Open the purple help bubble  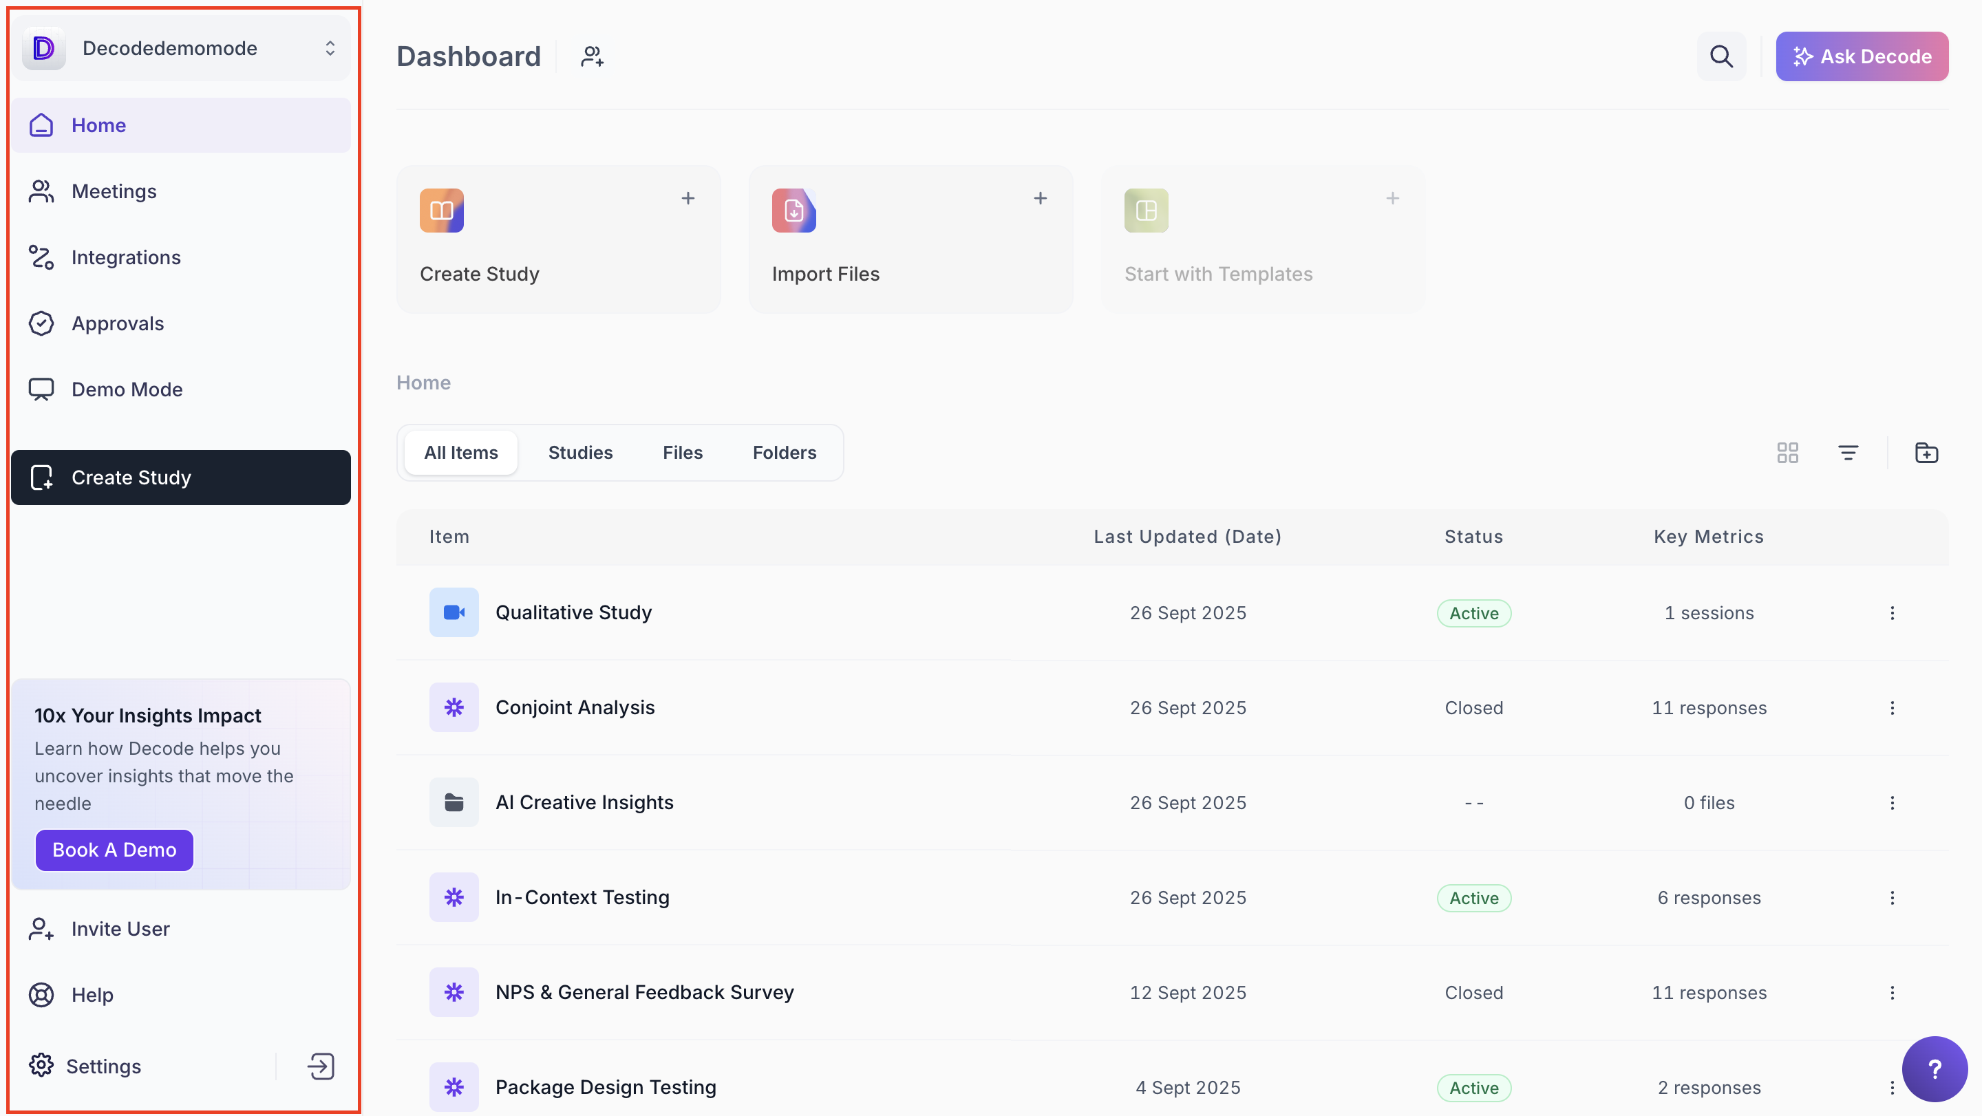1934,1069
